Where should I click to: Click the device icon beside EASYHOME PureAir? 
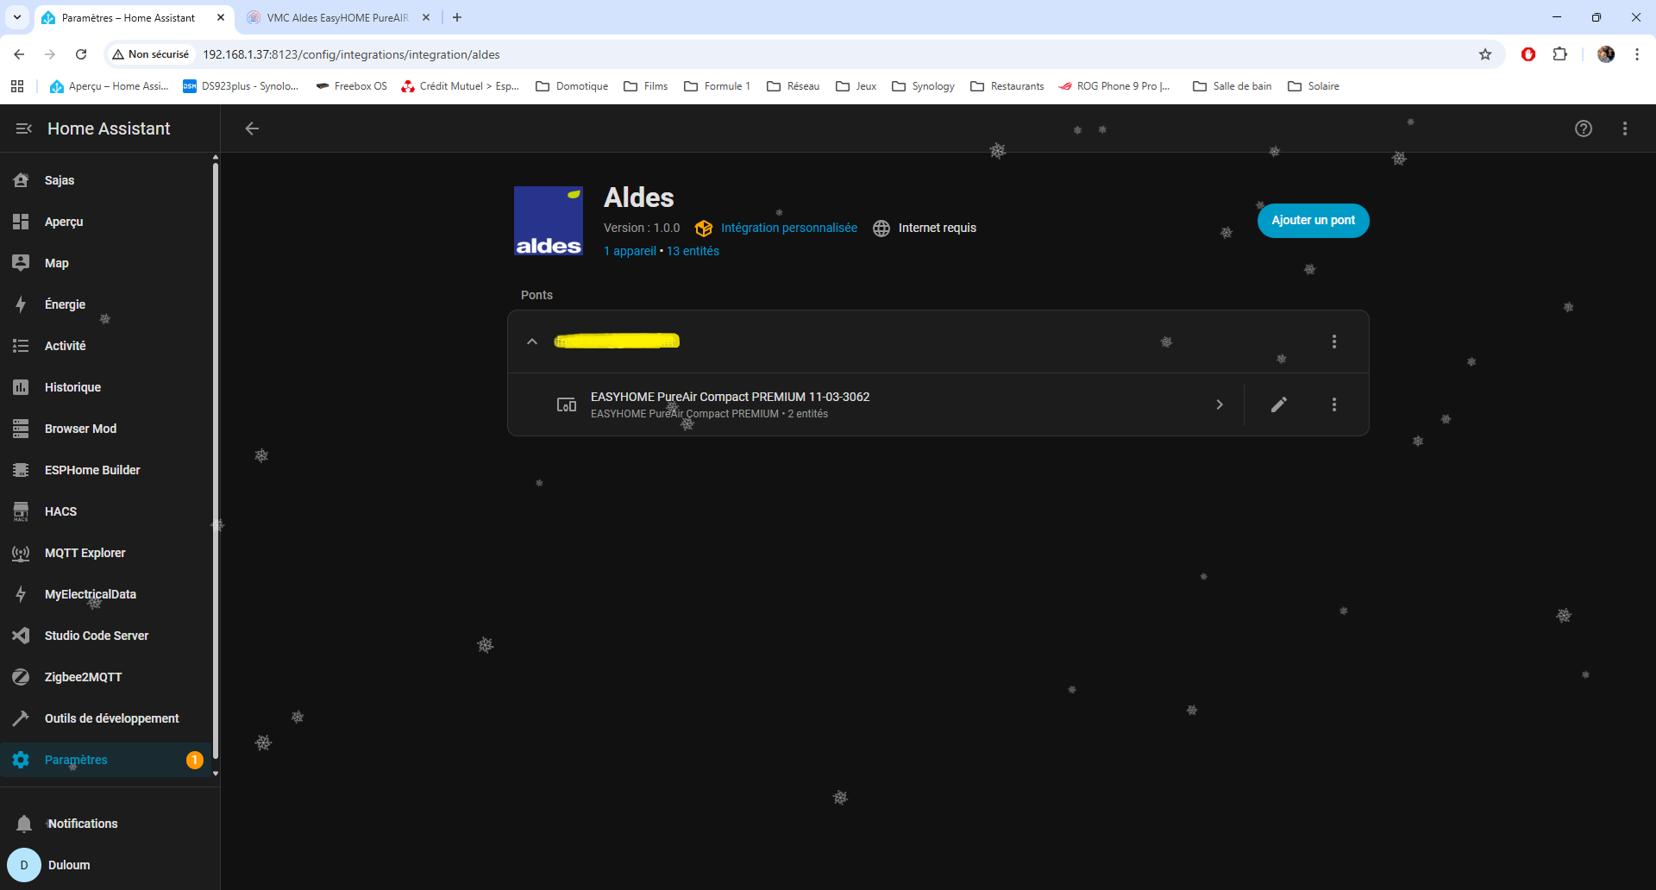[567, 404]
